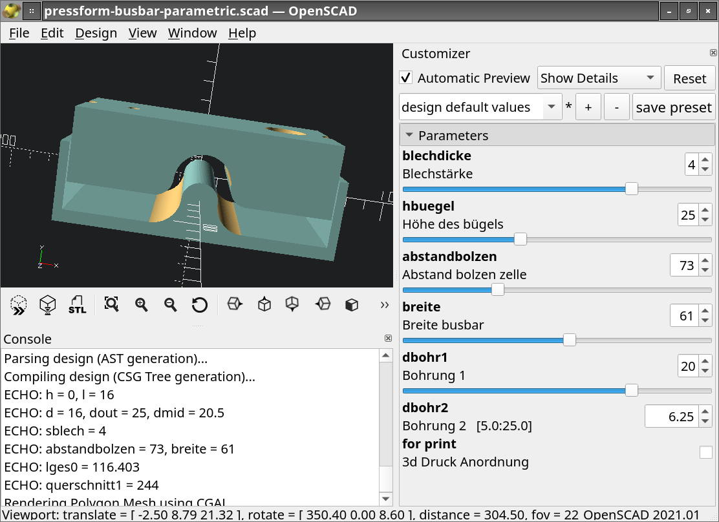Enable the "for print" checkbox
719x522 pixels.
(705, 452)
